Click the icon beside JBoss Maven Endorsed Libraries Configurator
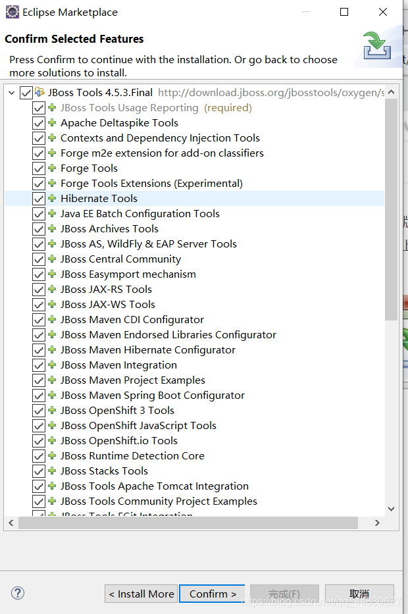The image size is (408, 614). pos(52,334)
